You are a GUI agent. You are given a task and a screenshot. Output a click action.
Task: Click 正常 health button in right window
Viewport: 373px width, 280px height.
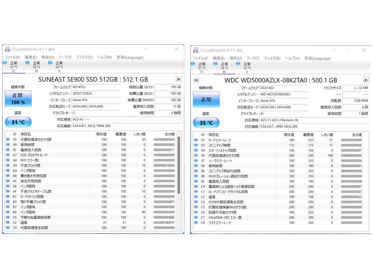tap(206, 100)
